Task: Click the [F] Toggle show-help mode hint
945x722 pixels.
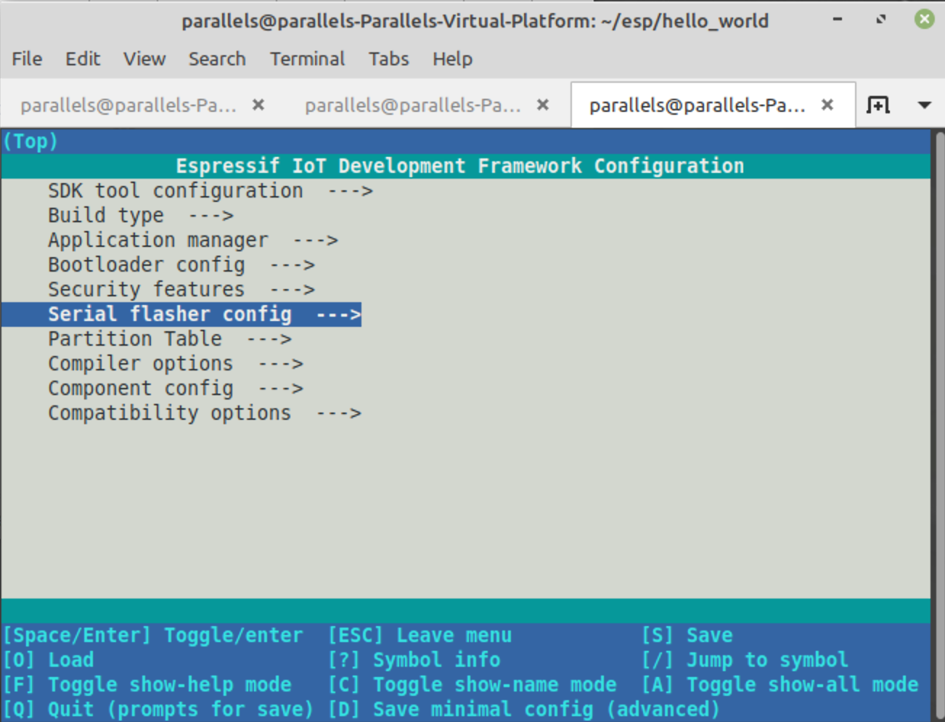Action: (147, 685)
